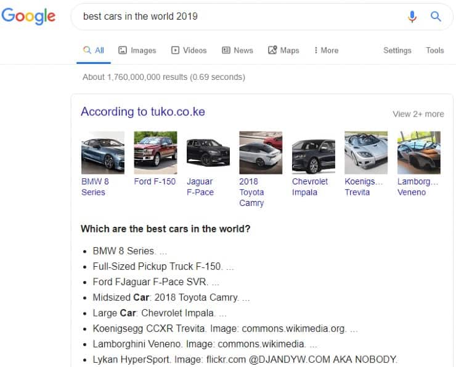Click the Ford F-150 truck thumbnail
Viewport: 456px width, 367px height.
(155, 152)
